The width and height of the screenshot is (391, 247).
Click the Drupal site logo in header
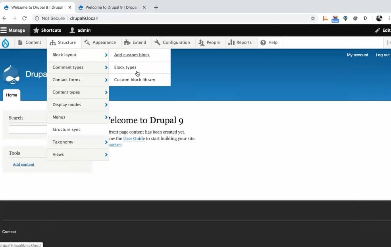pos(12,75)
